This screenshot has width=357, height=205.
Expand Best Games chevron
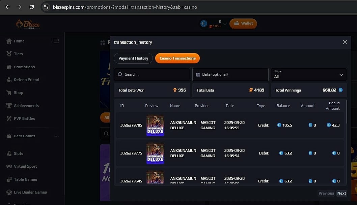pyautogui.click(x=56, y=136)
